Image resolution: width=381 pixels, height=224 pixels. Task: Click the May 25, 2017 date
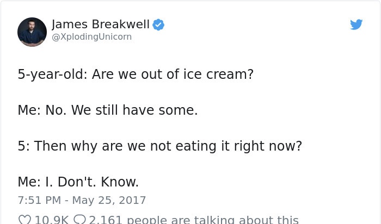[x=109, y=200]
